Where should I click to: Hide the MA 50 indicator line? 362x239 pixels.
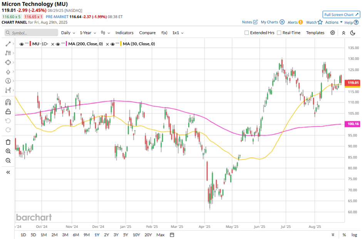pyautogui.click(x=112, y=44)
